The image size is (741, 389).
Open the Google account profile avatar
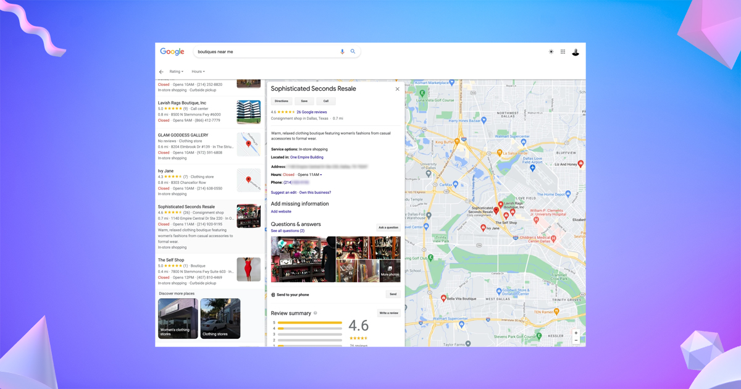click(x=575, y=52)
